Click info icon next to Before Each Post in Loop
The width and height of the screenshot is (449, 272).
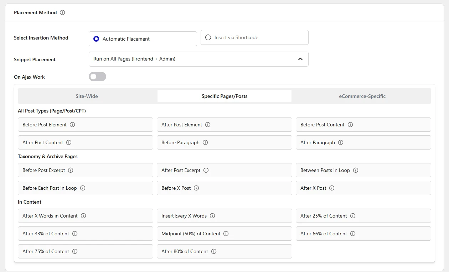coord(83,188)
